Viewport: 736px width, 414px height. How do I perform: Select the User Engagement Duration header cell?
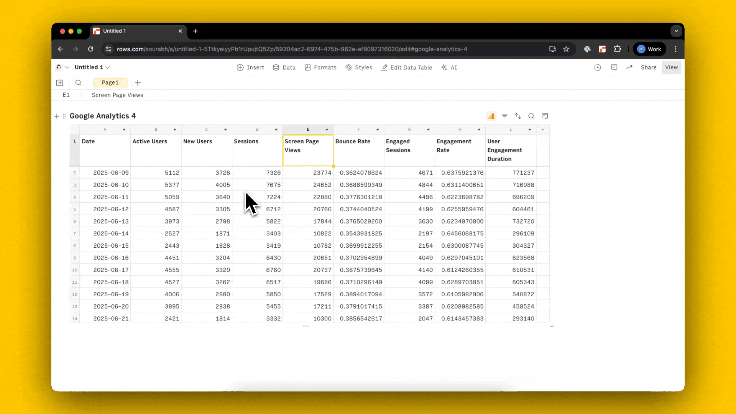[x=511, y=150]
